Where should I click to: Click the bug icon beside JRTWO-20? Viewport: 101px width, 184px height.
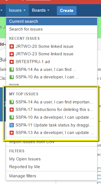pyautogui.click(x=12, y=47)
